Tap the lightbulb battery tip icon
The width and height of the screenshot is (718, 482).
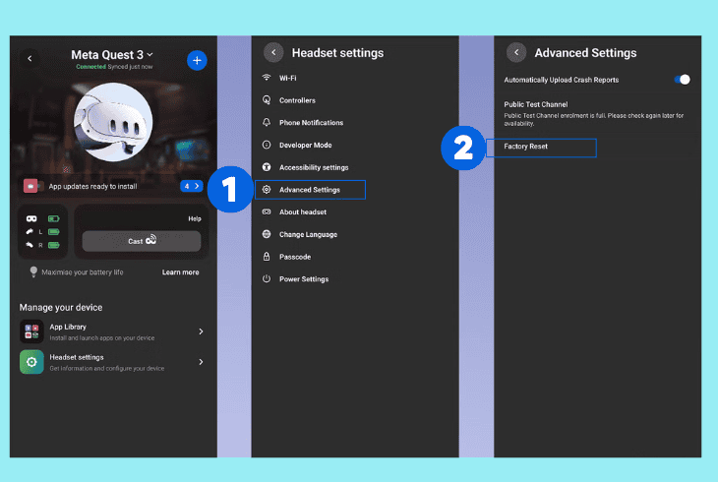(x=33, y=271)
